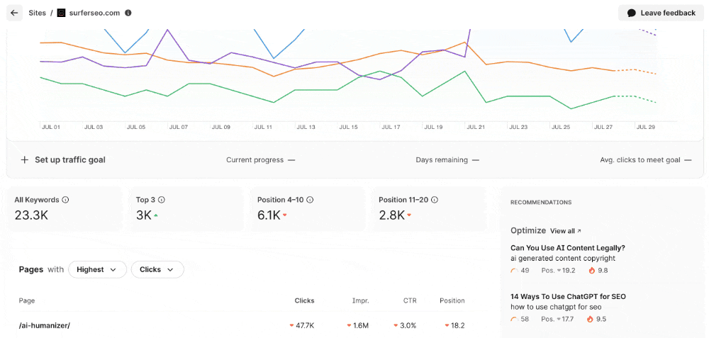Sort table by CTR column header

[x=410, y=300]
